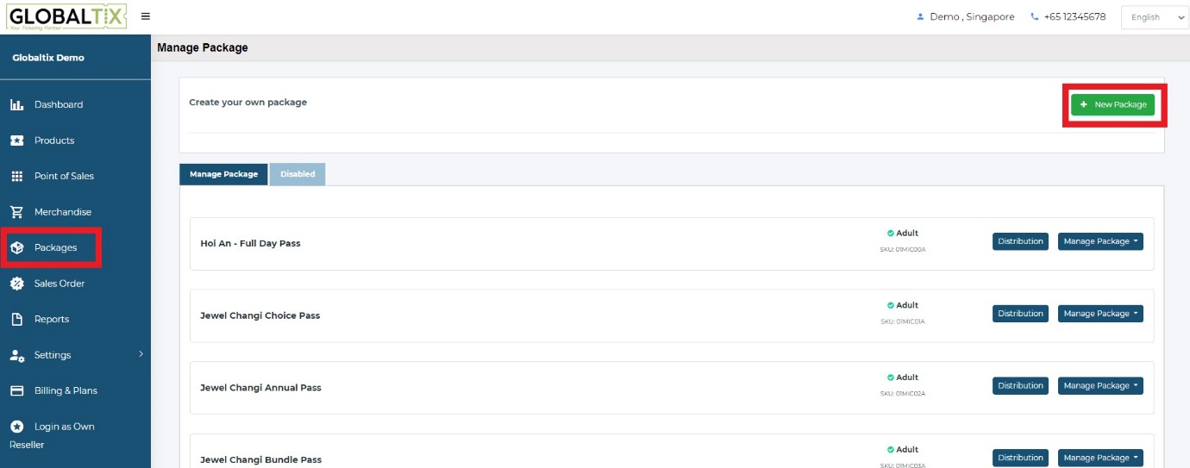Open the Point of Sales grid icon
Screen dimensions: 1190x468
(x=16, y=176)
